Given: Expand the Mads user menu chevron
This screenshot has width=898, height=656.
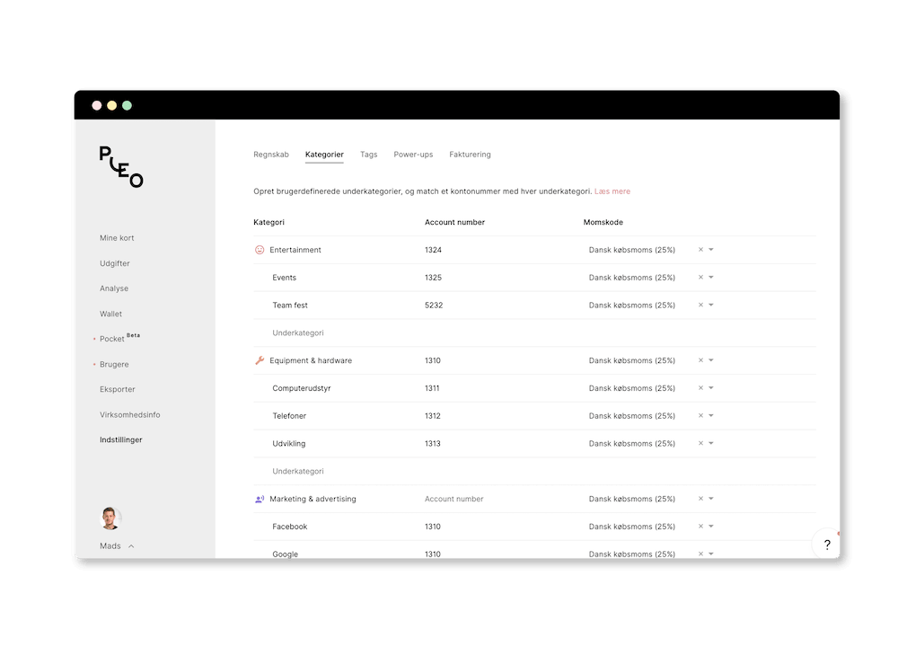Looking at the screenshot, I should coord(131,546).
